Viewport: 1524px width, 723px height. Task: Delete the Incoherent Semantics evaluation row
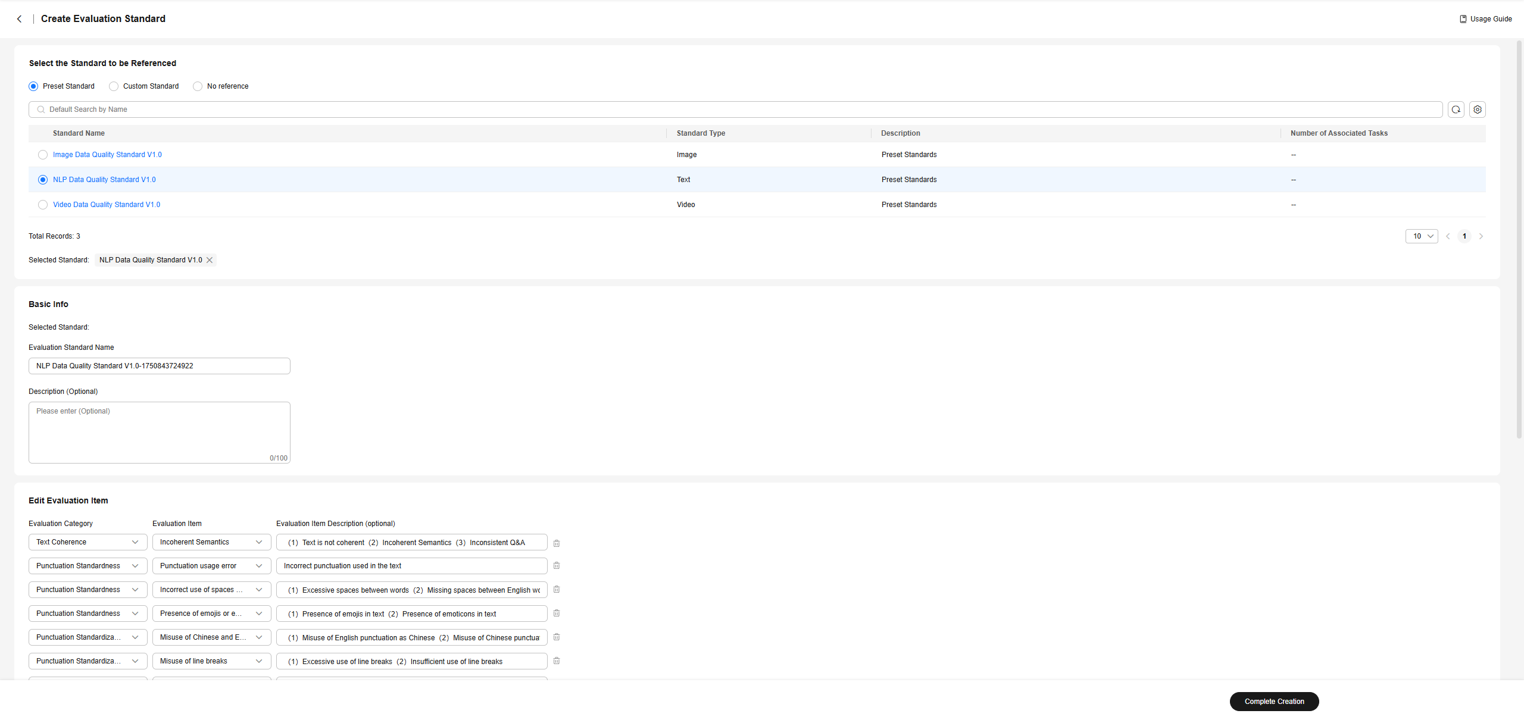557,543
